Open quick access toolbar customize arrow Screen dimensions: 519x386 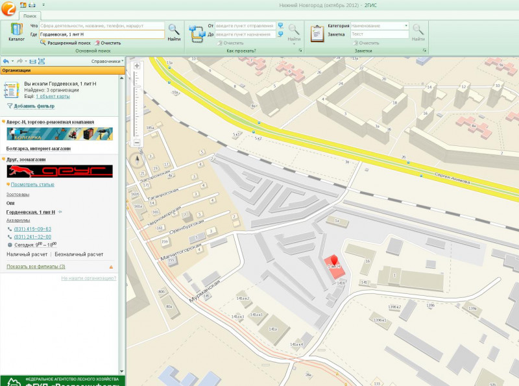43,5
